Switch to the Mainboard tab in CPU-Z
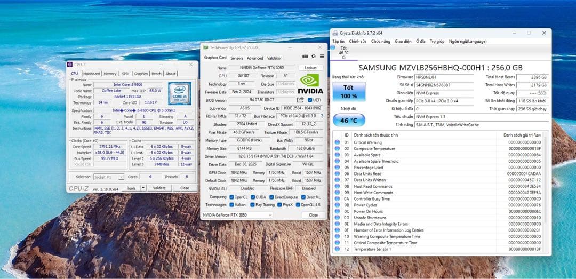 [92, 74]
